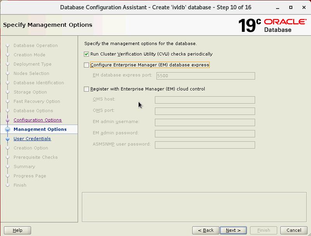Viewport: 311px width, 236px height.
Task: Click the Management Options step bullet icon
Action: pyautogui.click(x=7, y=130)
